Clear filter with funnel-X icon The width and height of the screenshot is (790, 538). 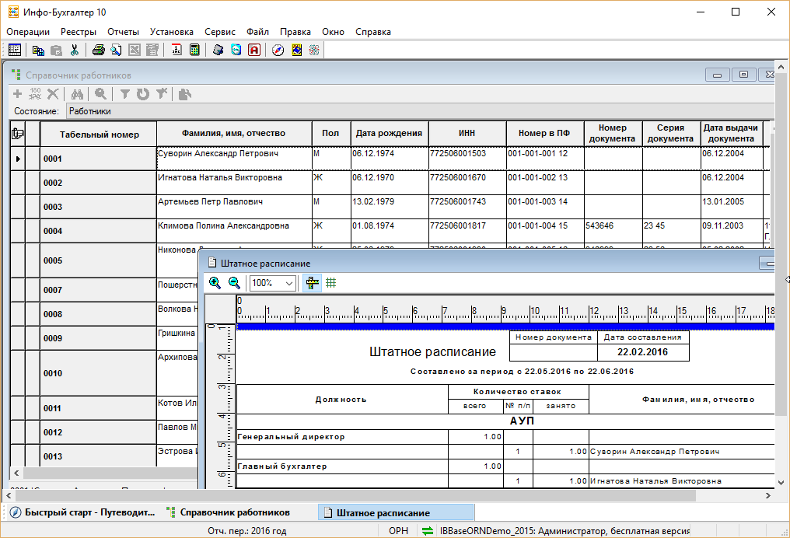pos(161,94)
